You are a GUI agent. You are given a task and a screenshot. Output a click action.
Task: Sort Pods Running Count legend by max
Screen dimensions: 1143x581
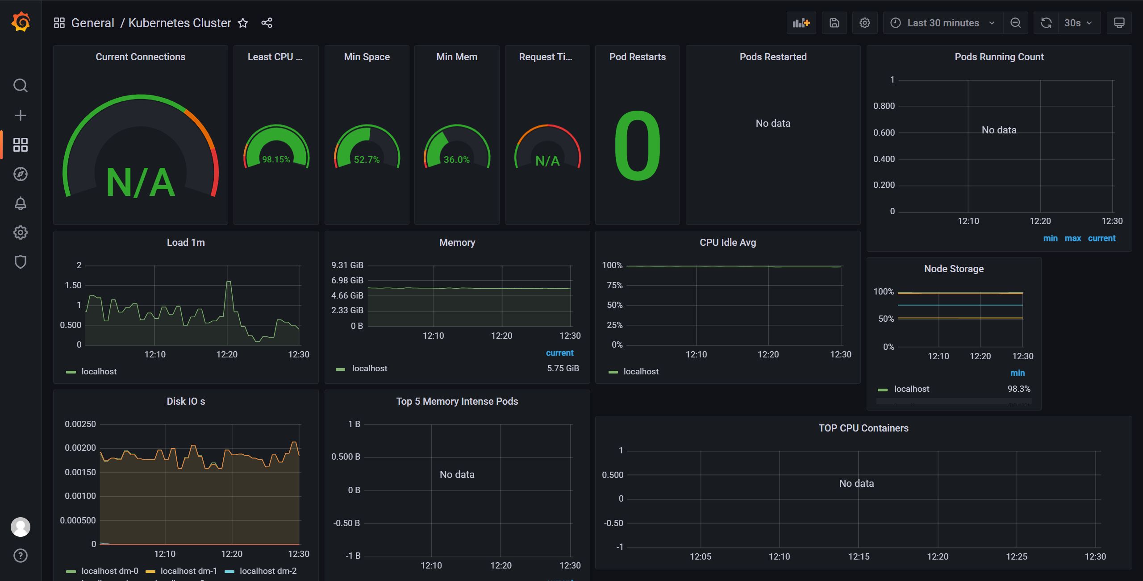coord(1072,238)
